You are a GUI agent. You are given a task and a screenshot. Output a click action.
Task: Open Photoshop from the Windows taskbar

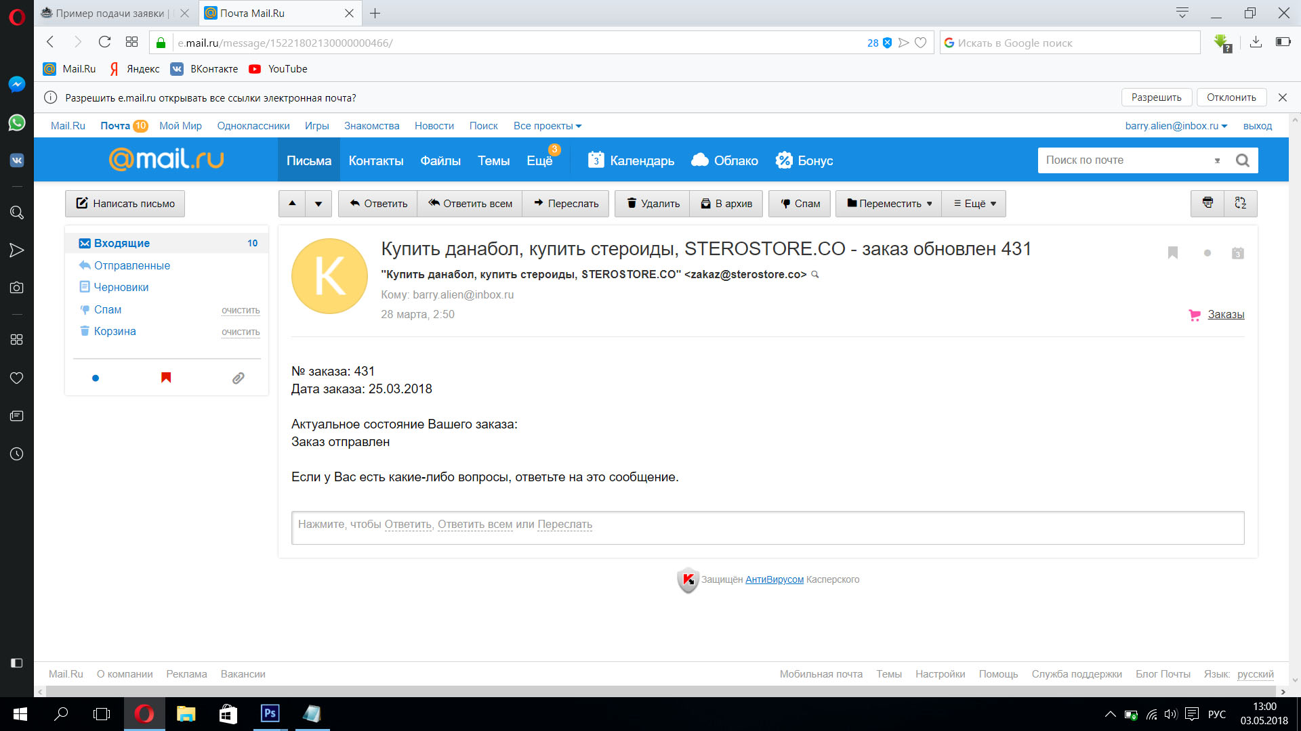click(x=270, y=713)
